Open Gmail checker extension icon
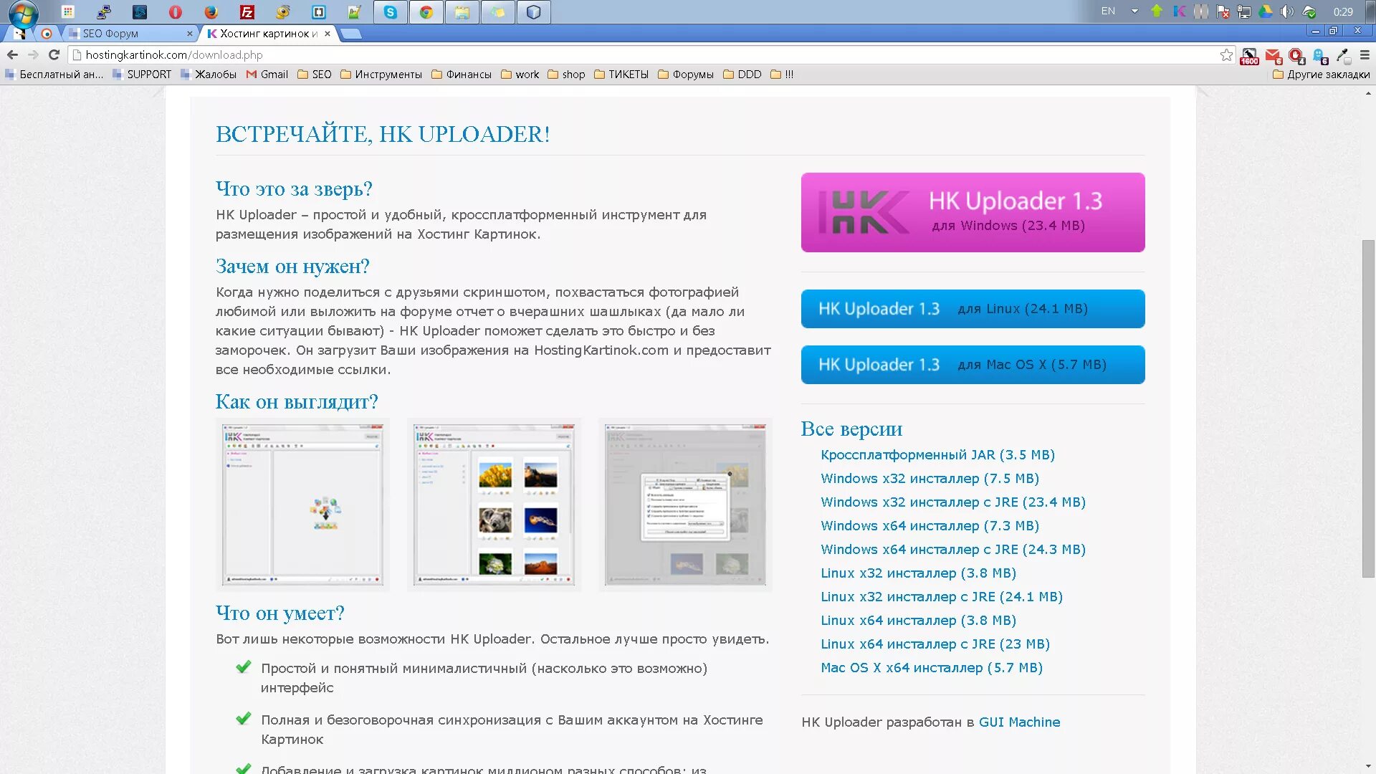 pos(1273,56)
